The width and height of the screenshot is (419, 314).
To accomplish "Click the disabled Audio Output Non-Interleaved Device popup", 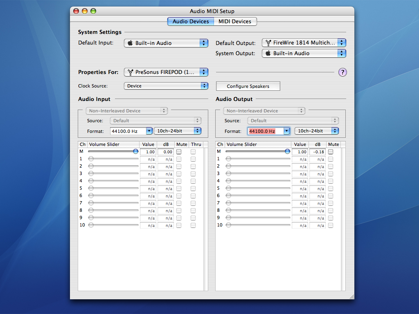I will coord(264,111).
